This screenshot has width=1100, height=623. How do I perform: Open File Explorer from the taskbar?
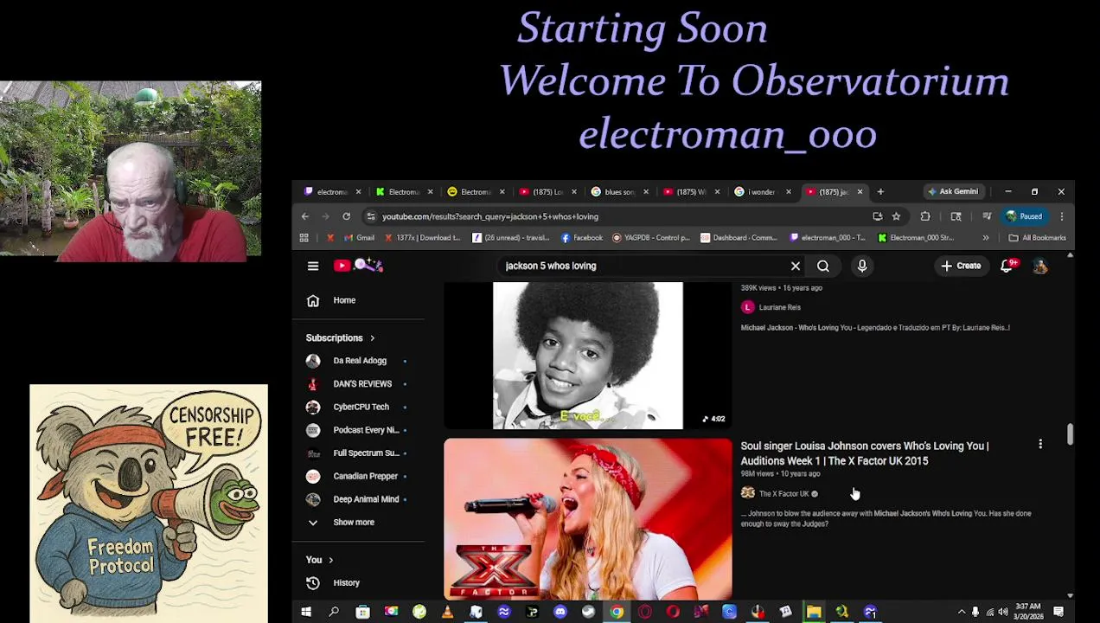[814, 613]
